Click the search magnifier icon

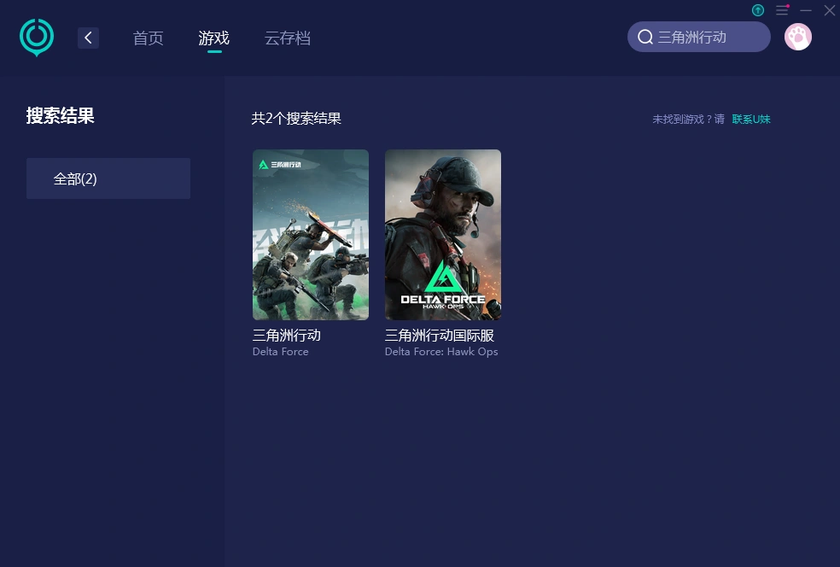(645, 37)
